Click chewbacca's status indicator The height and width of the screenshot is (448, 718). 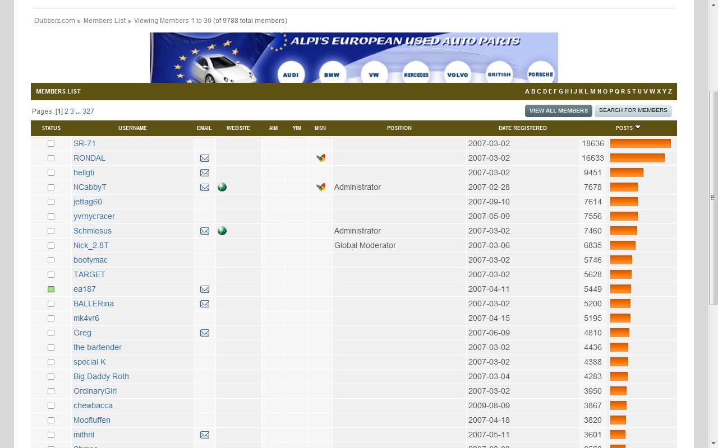pyautogui.click(x=51, y=406)
